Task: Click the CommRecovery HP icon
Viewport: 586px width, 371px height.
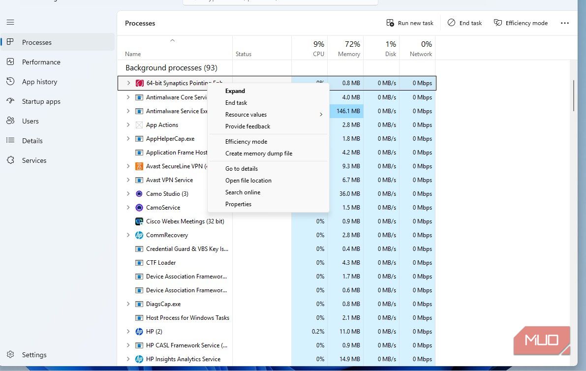Action: click(139, 235)
